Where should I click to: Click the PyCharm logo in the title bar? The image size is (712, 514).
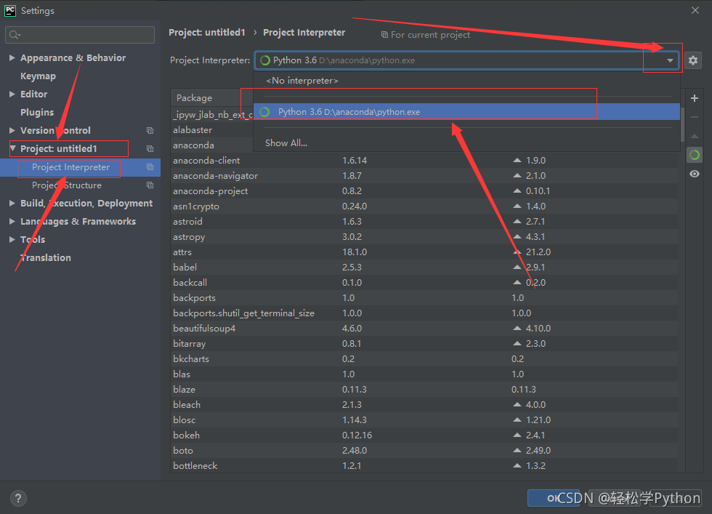(10, 10)
